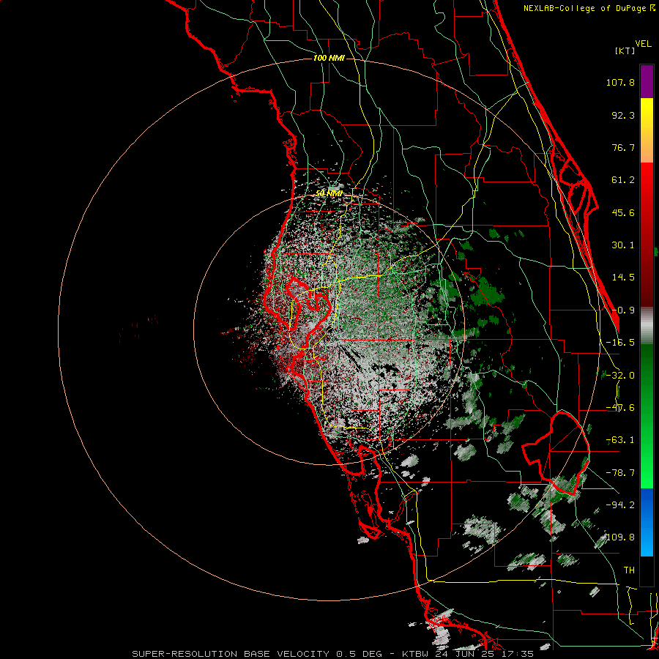Screen dimensions: 659x659
Task: Click the -94.2 velocity scale value
Action: (x=620, y=505)
